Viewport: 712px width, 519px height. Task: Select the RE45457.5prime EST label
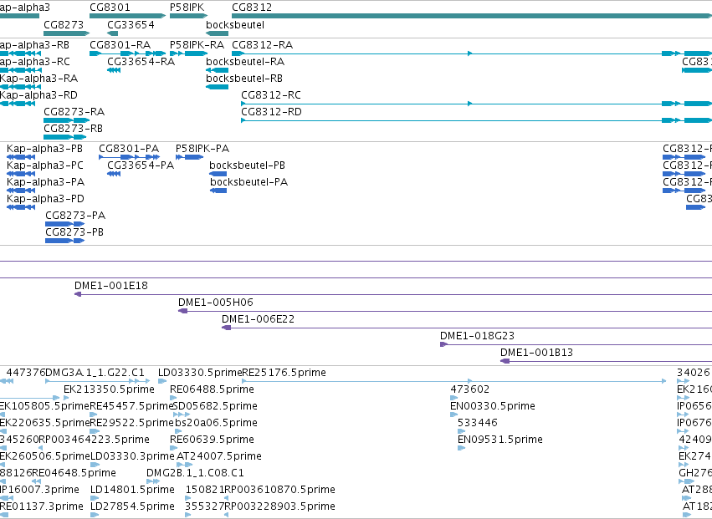(x=132, y=405)
